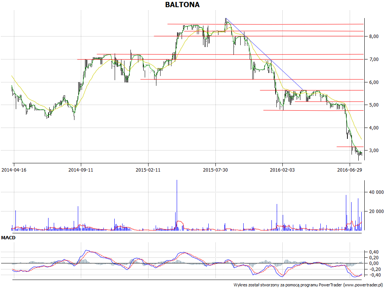Click the 5,00 price axis label
This screenshot has height=289, width=385.
click(x=373, y=105)
